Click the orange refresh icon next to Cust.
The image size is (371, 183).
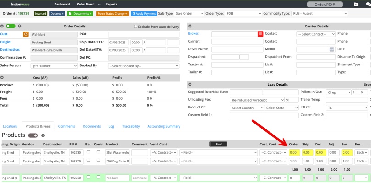point(26,34)
